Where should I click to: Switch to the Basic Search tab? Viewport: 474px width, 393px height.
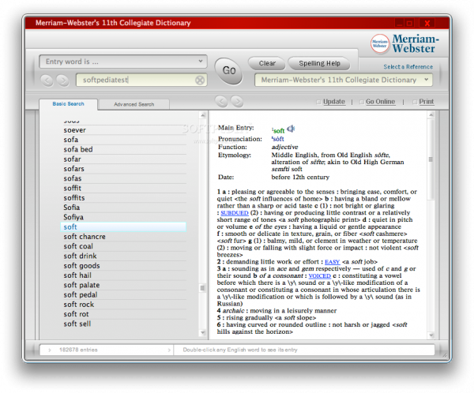68,104
